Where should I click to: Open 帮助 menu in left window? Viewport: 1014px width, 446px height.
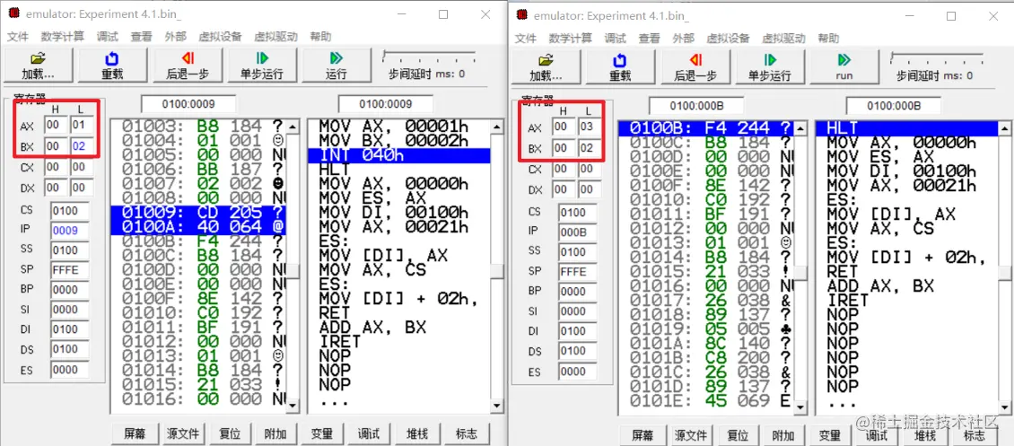320,37
